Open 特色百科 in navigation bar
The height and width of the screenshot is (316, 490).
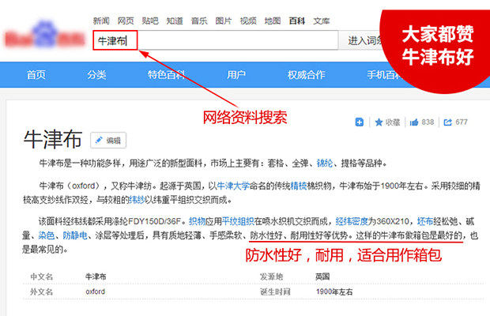pyautogui.click(x=167, y=74)
